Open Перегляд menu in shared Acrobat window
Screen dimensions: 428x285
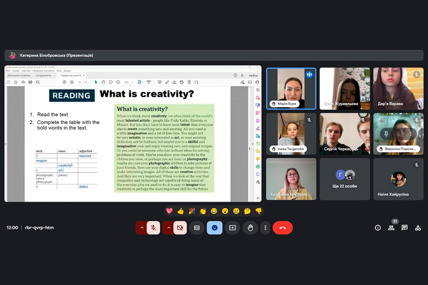pos(25,71)
